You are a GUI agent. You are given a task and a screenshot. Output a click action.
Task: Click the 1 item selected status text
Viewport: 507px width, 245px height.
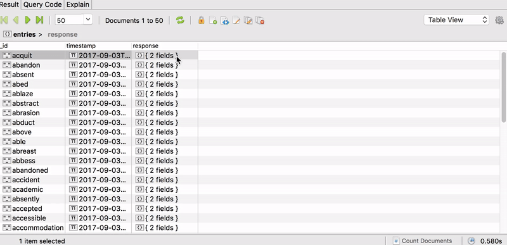[x=42, y=241]
